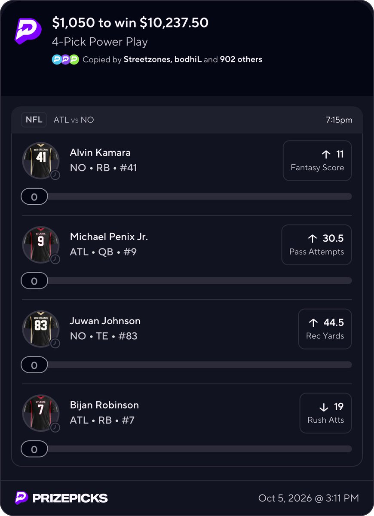This screenshot has width=374, height=516.
Task: Click the clock icon on Michael Penix's avatar
Action: (55, 259)
